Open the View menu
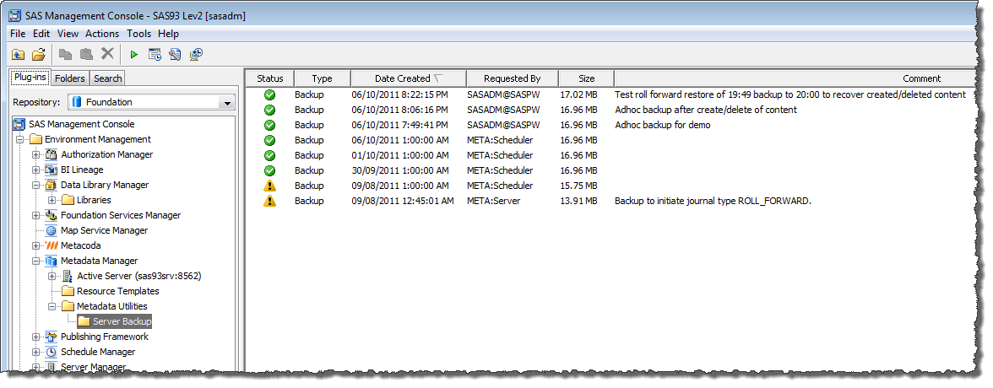The width and height of the screenshot is (993, 388). (x=68, y=34)
